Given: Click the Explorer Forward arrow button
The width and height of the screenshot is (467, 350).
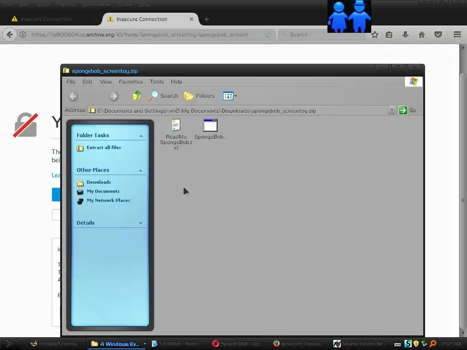Looking at the screenshot, I should pos(113,96).
